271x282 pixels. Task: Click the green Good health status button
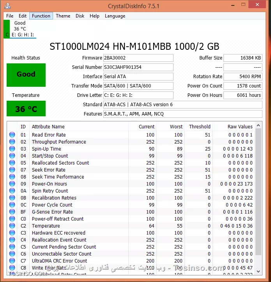pyautogui.click(x=26, y=75)
